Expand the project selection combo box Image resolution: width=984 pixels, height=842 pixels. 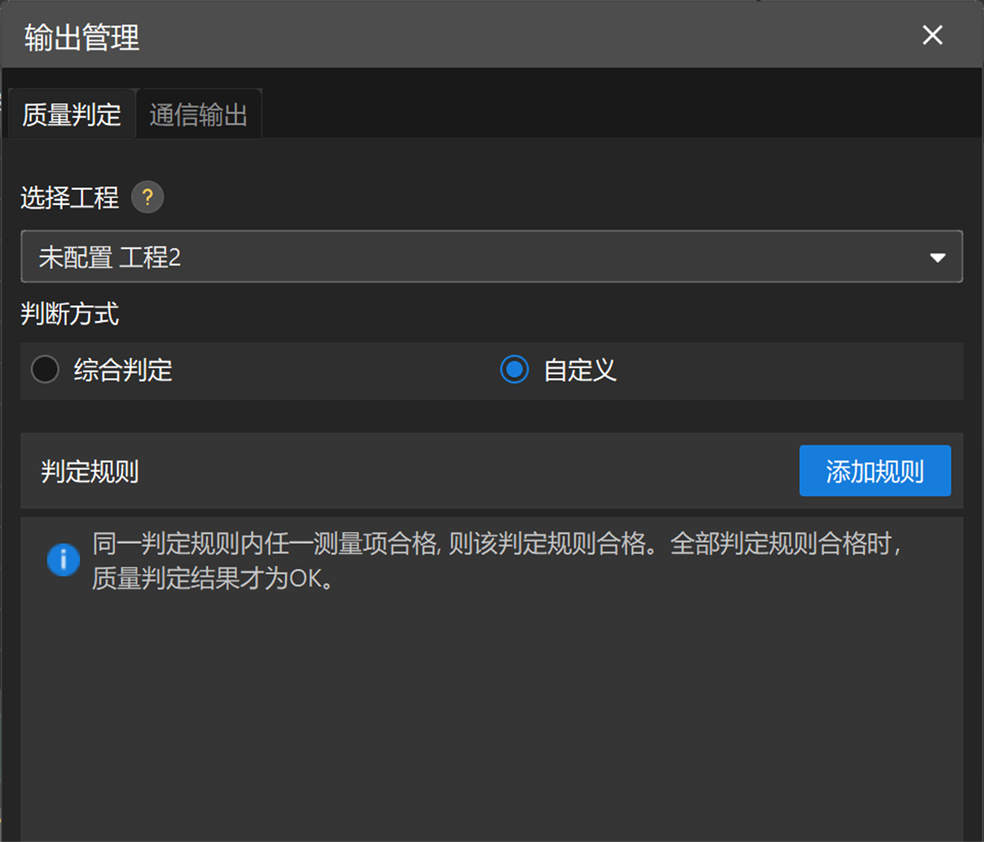[x=490, y=256]
